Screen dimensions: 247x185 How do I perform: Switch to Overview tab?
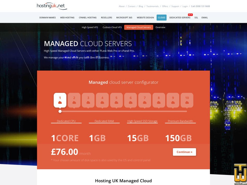tap(160, 27)
